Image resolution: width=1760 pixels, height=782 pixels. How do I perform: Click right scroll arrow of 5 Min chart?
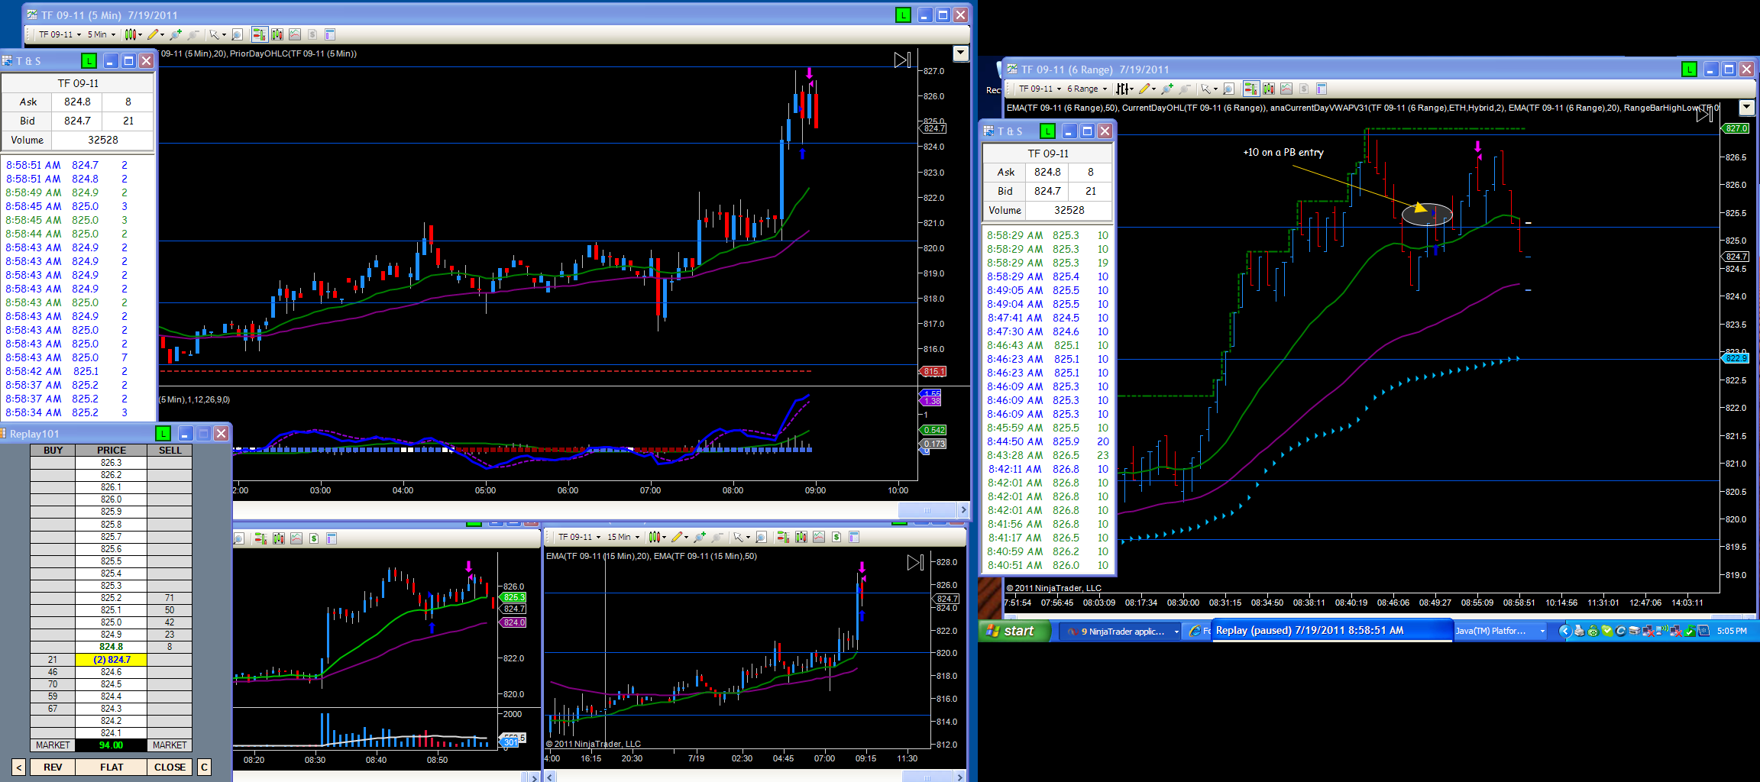[963, 509]
